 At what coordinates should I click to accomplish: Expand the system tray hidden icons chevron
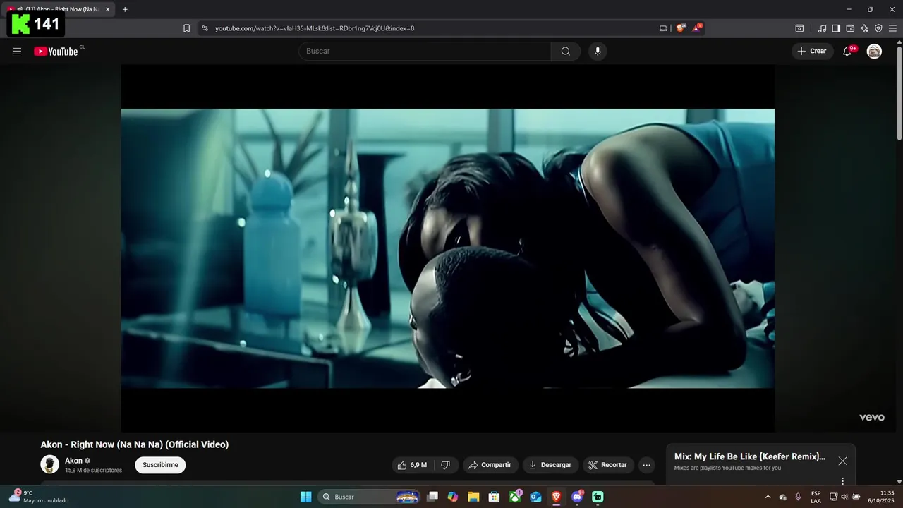tap(768, 497)
